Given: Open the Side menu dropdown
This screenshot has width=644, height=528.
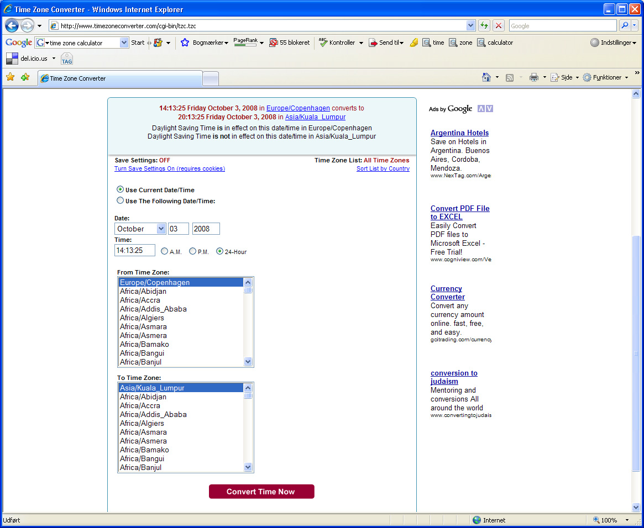Looking at the screenshot, I should point(577,77).
